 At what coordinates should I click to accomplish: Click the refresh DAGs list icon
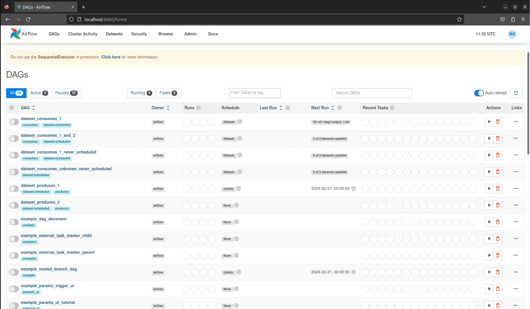516,93
